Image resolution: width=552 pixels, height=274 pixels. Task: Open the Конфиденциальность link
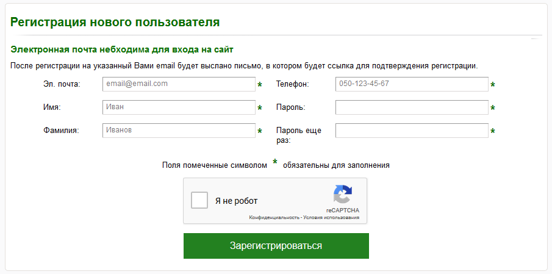[273, 217]
